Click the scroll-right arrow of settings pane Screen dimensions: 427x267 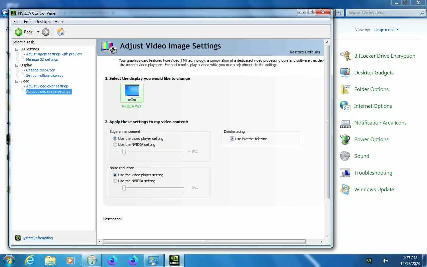pyautogui.click(x=321, y=242)
